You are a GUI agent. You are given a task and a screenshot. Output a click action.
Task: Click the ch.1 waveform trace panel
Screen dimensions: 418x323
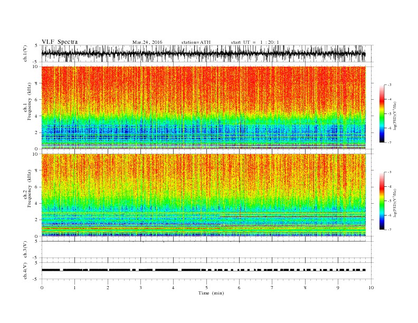(207, 53)
